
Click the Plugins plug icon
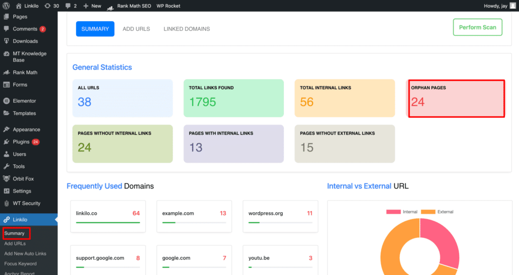click(6, 142)
